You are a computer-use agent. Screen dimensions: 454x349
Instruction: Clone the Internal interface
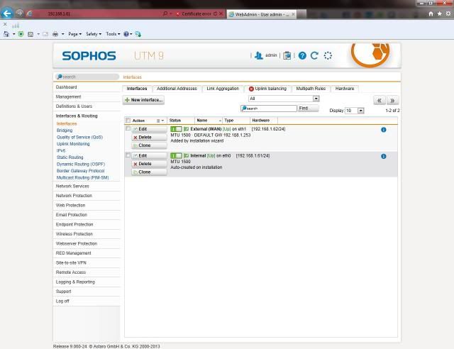150,172
